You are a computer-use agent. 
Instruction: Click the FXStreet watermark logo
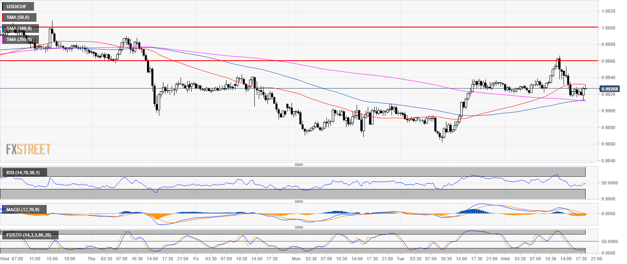pos(28,149)
